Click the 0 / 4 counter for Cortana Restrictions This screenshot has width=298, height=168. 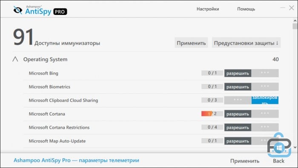click(212, 127)
